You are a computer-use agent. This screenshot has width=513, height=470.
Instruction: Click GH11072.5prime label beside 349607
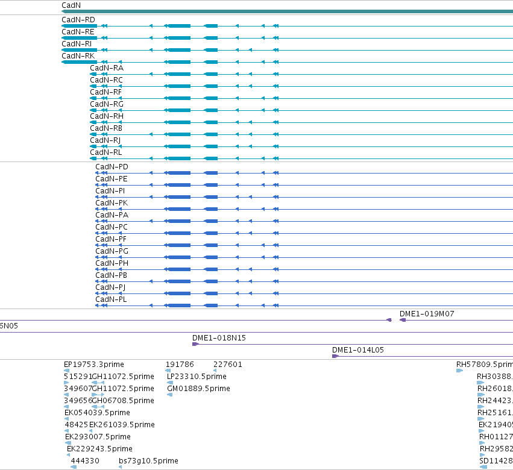[x=123, y=389]
